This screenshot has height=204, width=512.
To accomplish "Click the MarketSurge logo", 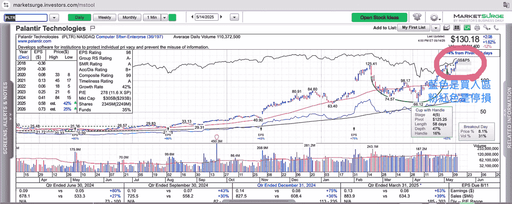I will (478, 18).
